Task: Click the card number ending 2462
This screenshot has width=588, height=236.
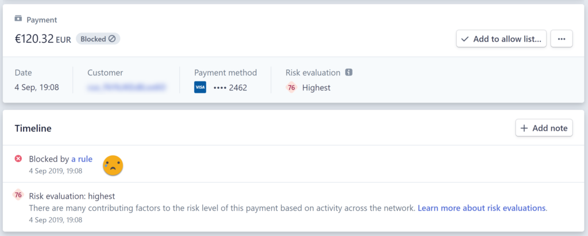Action: [230, 88]
